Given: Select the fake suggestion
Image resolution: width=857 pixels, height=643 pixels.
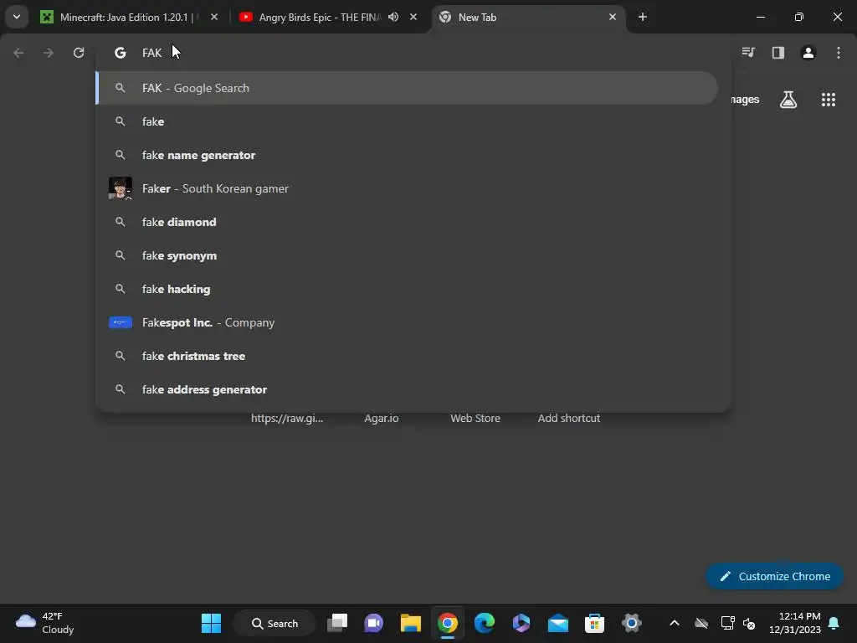Looking at the screenshot, I should click(x=408, y=121).
